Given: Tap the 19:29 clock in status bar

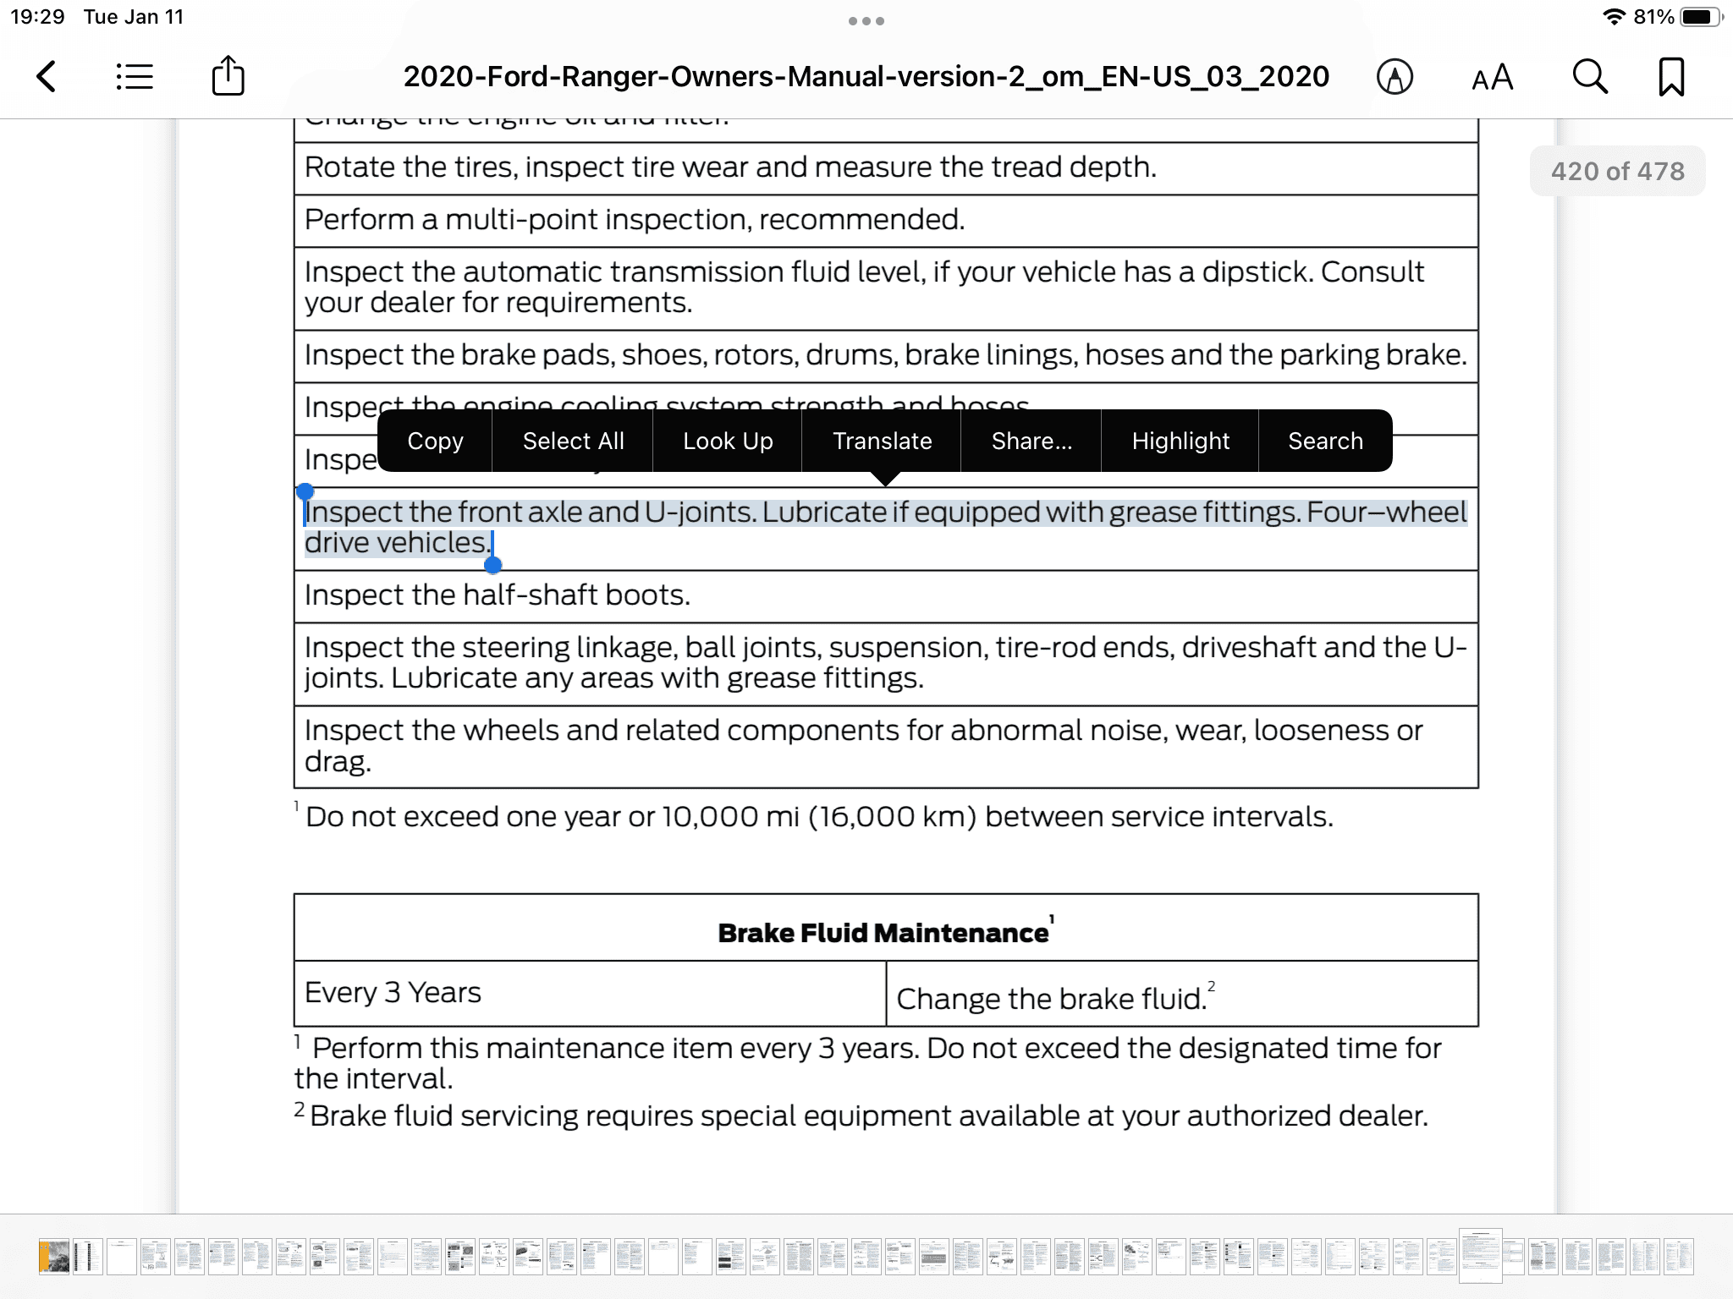Looking at the screenshot, I should [x=37, y=17].
